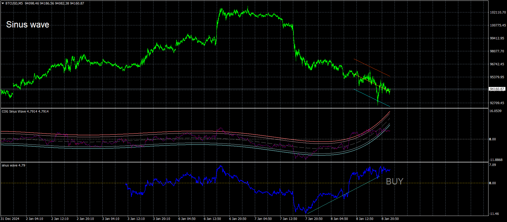Click the small triangle beside BTCUSD,M5
Screen dimensions: 507x222
(3, 3)
